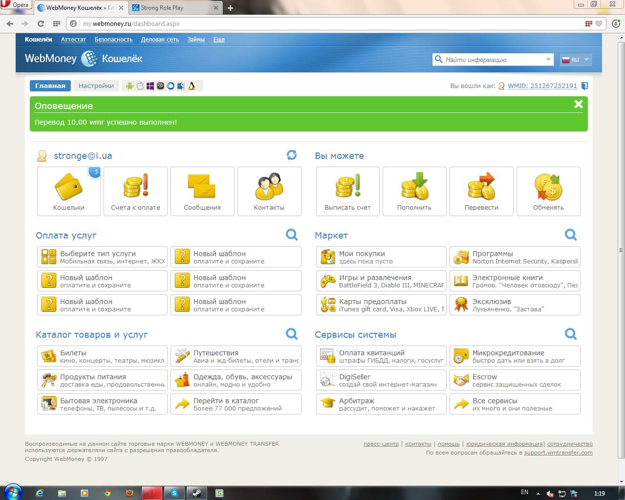The width and height of the screenshot is (625, 500).
Task: Open Бытовая электроника category
Action: pyautogui.click(x=102, y=404)
